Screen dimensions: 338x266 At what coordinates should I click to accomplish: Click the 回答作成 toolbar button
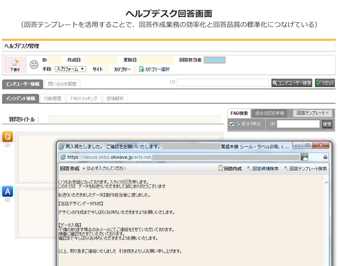(x=230, y=168)
